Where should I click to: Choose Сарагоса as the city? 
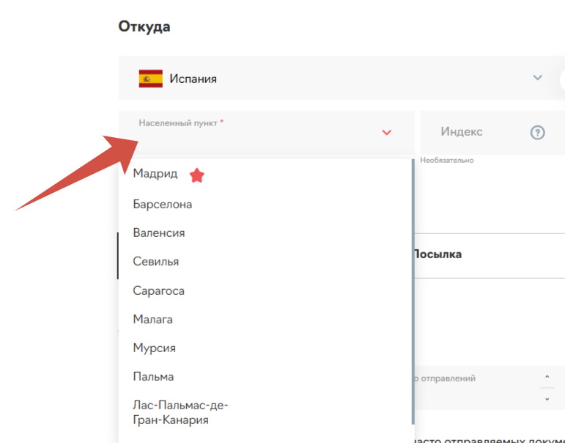tap(158, 290)
